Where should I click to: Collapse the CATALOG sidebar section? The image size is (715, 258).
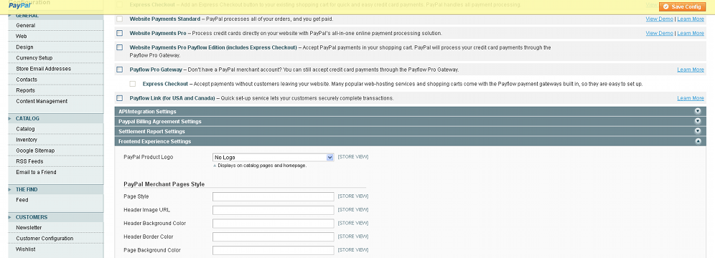click(x=55, y=118)
